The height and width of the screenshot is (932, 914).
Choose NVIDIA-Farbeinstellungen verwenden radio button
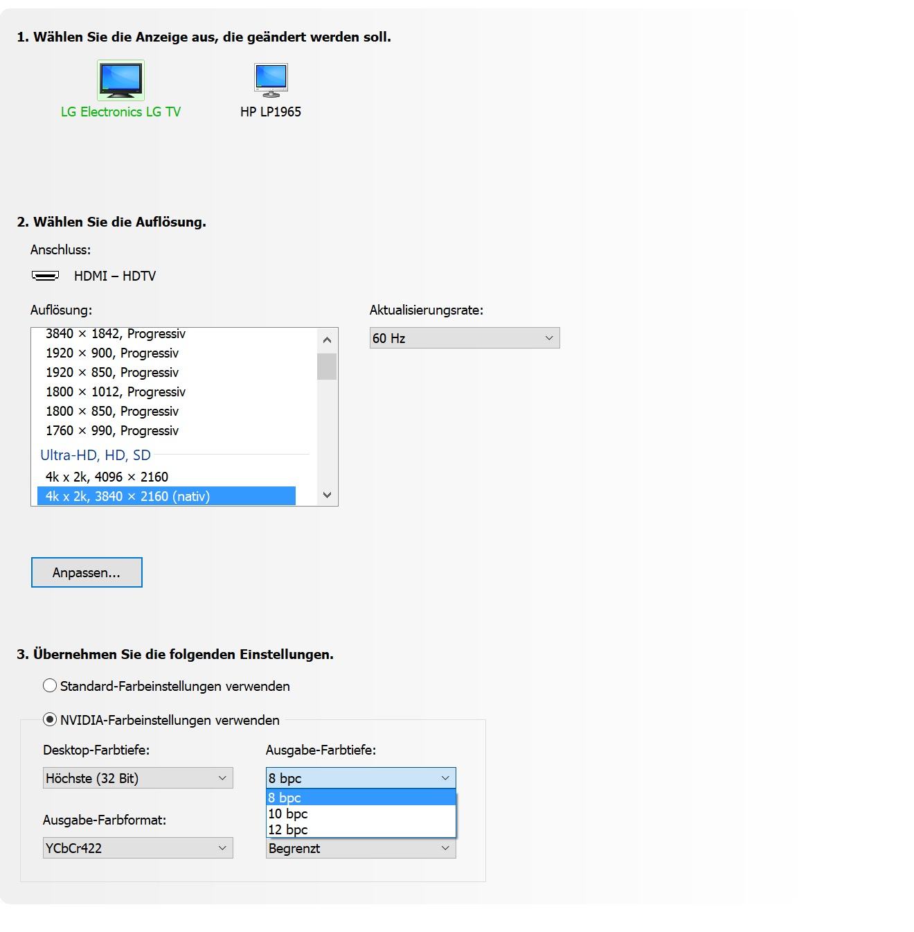click(x=50, y=719)
